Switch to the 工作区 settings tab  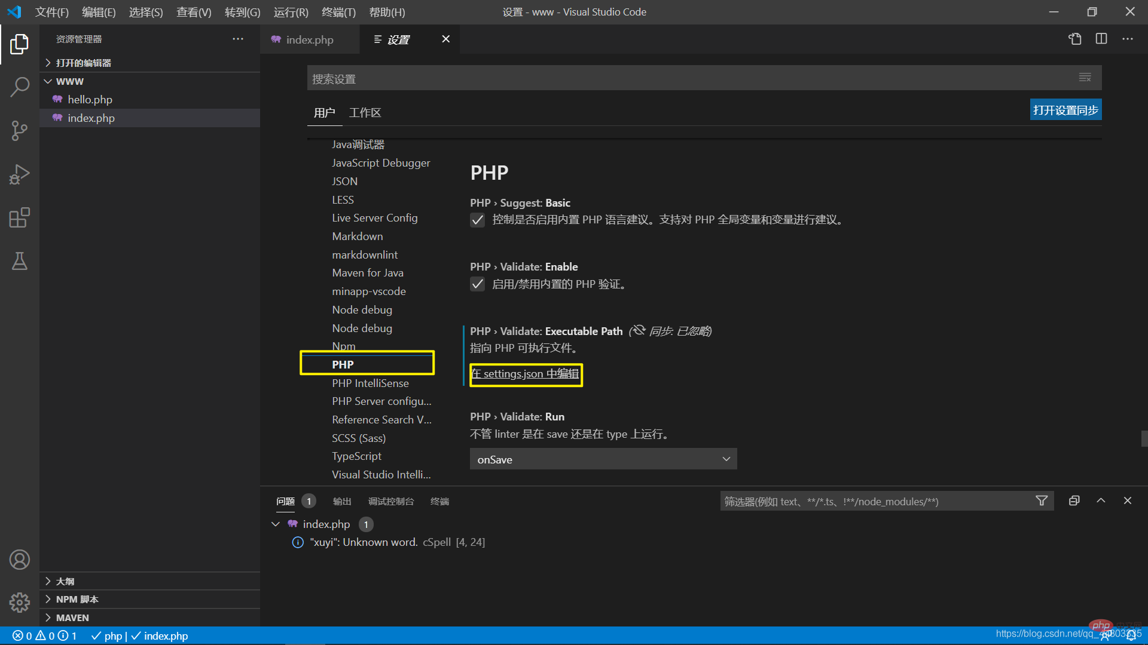pos(365,113)
